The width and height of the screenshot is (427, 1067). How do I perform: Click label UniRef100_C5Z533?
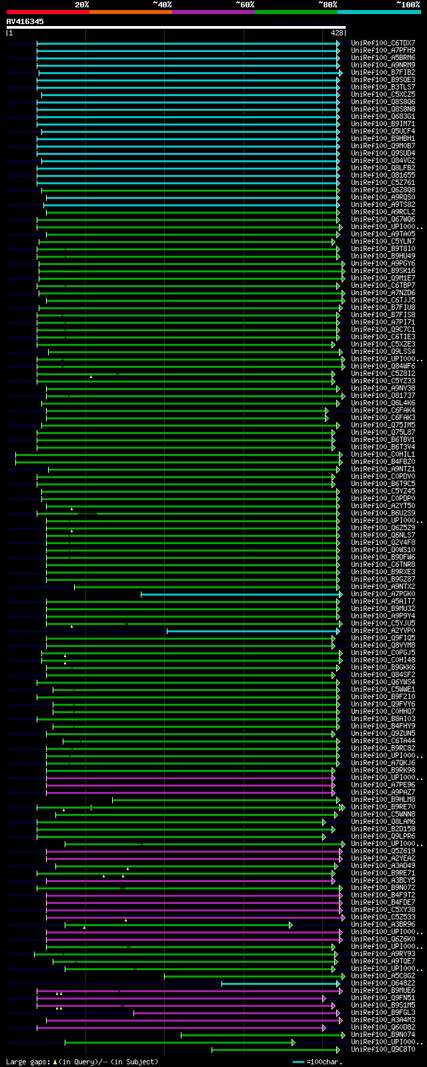click(383, 917)
